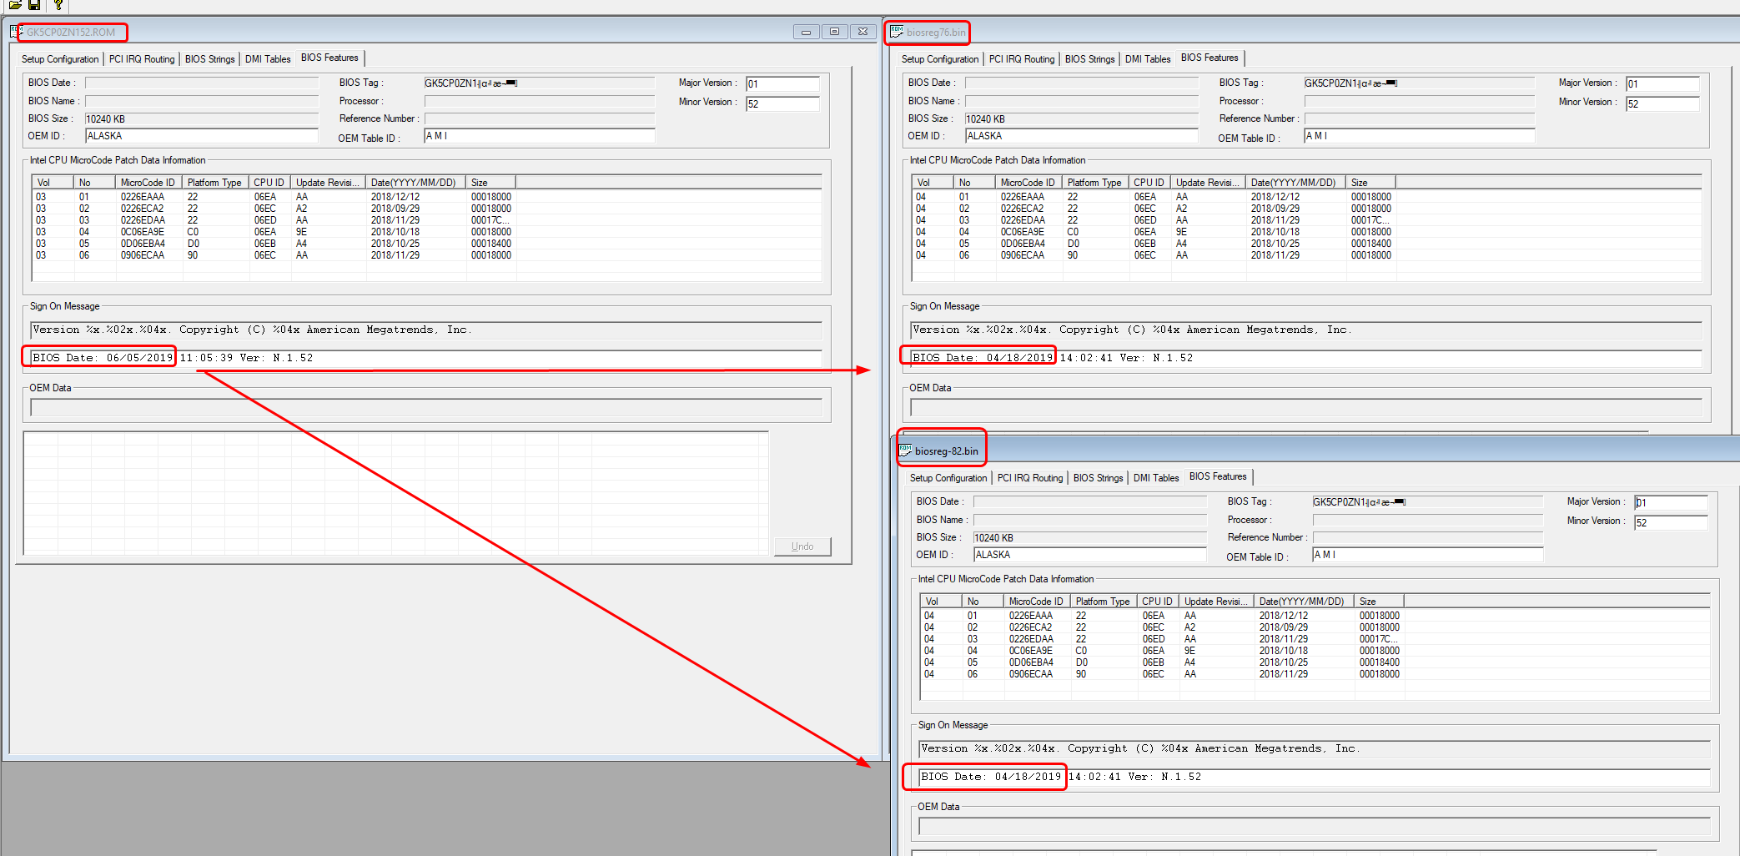The width and height of the screenshot is (1740, 856).
Task: Open DMI Tables tab in biosreg-82.bin window
Action: pyautogui.click(x=1156, y=478)
